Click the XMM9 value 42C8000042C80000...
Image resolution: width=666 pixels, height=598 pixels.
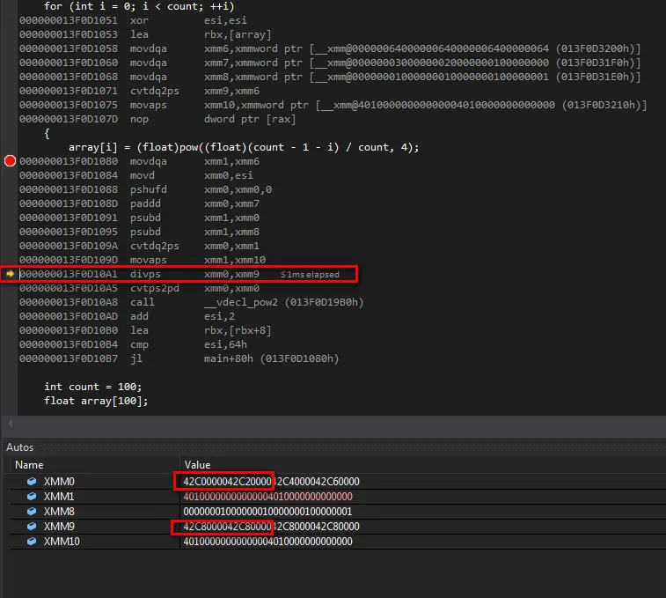tap(227, 527)
